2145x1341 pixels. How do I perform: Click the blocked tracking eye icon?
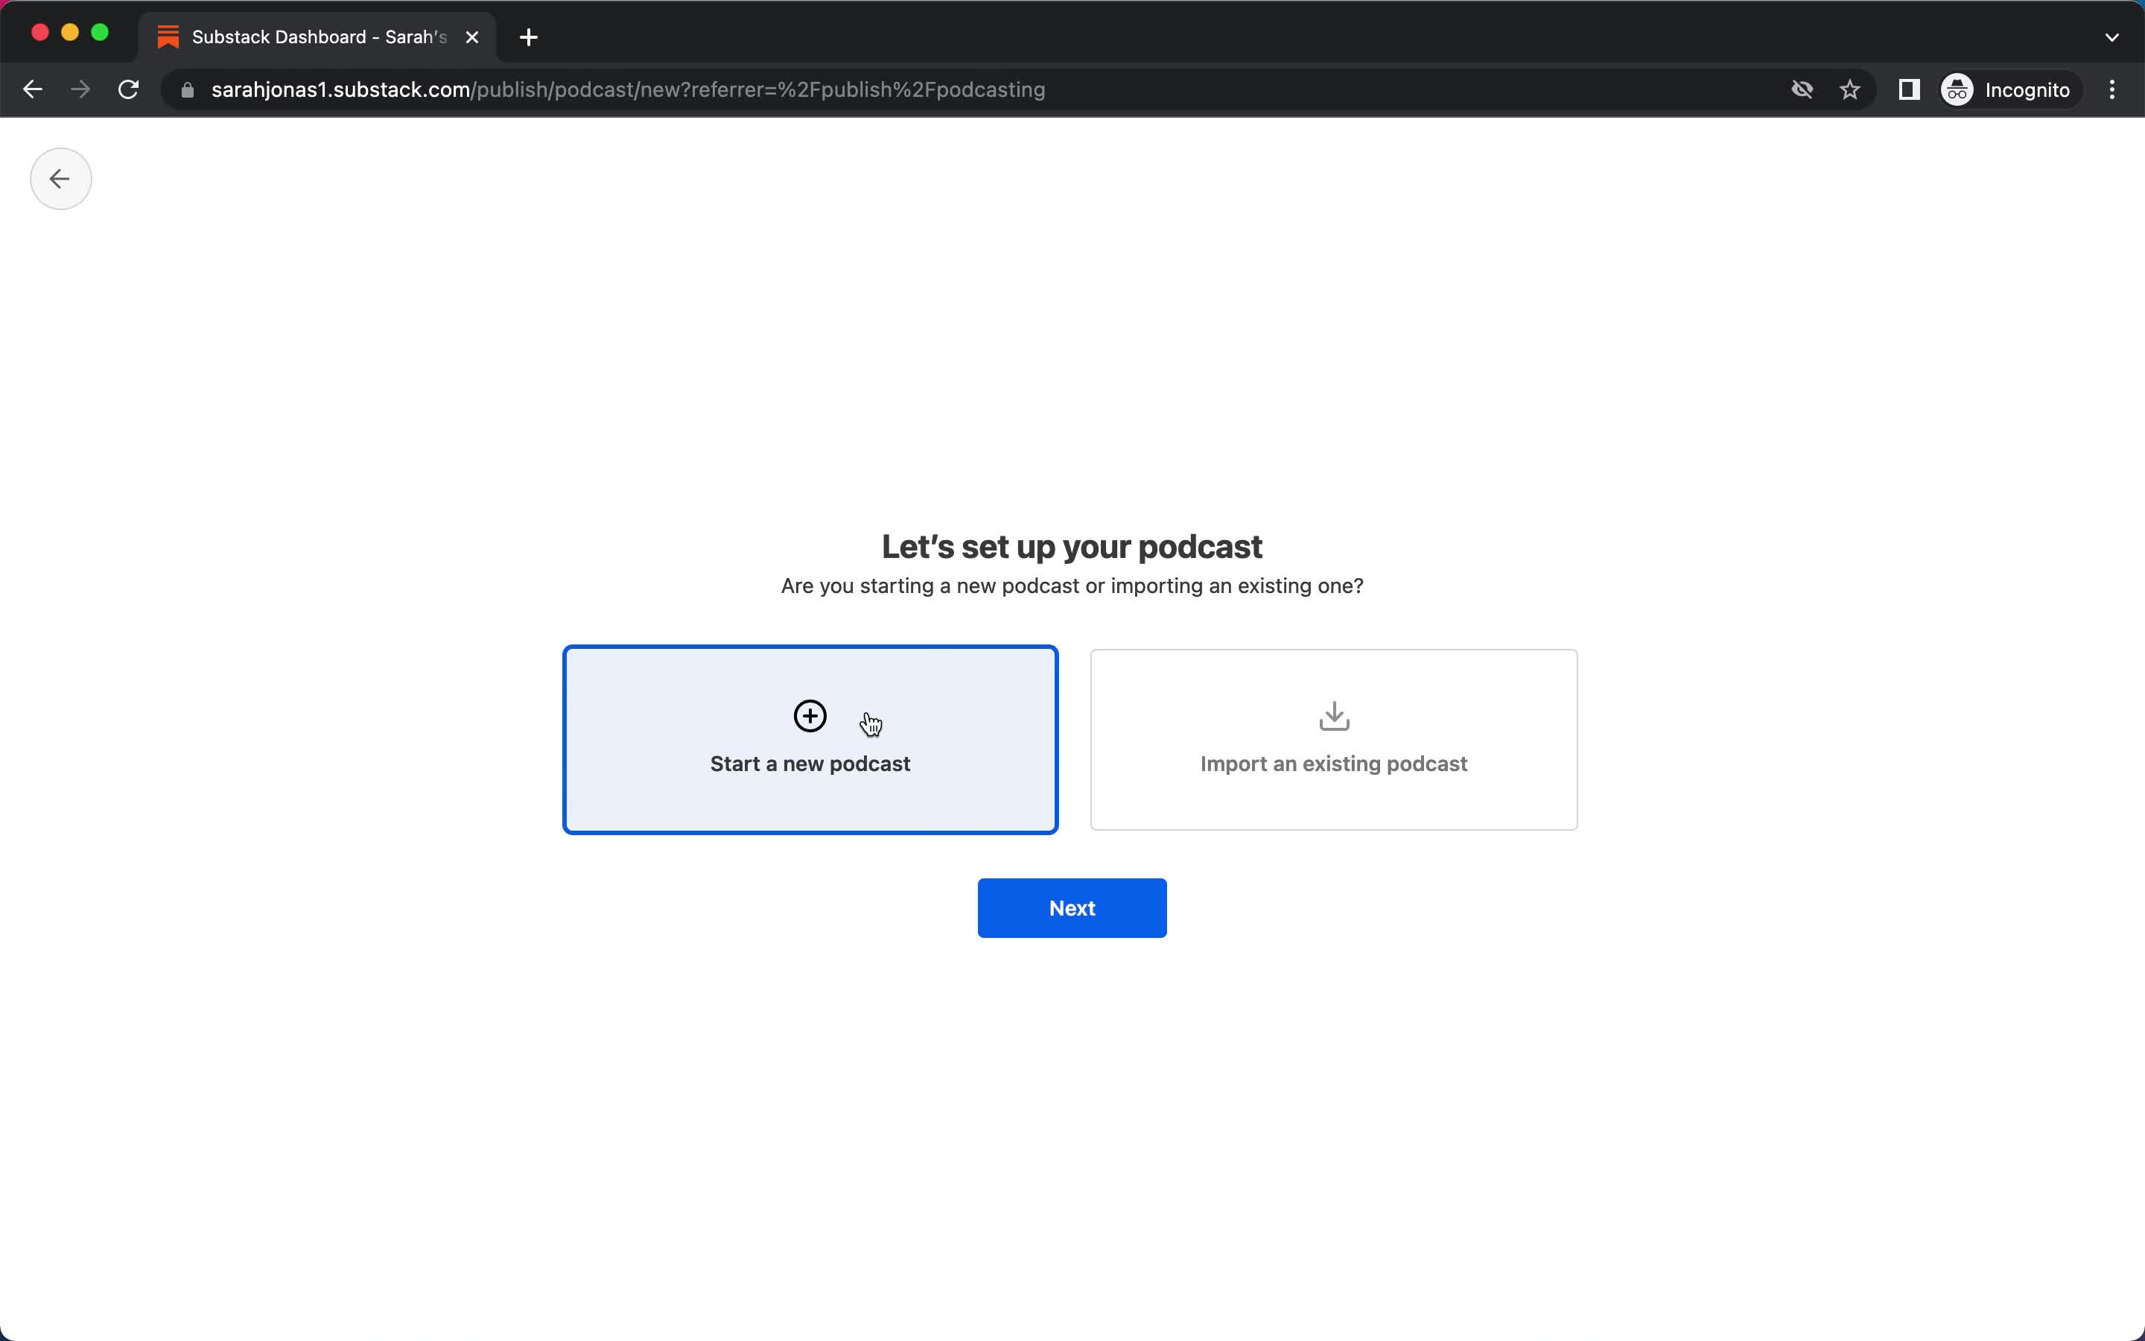click(1801, 89)
